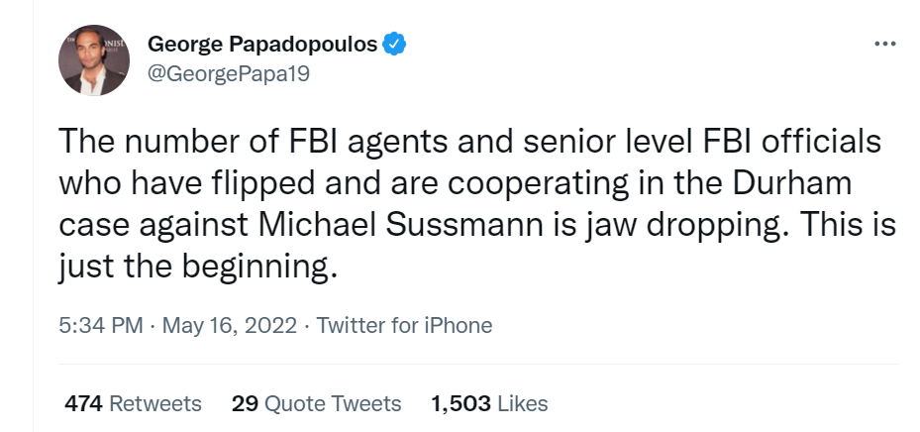Click the name Michael Sussmann in tweet

click(x=400, y=227)
